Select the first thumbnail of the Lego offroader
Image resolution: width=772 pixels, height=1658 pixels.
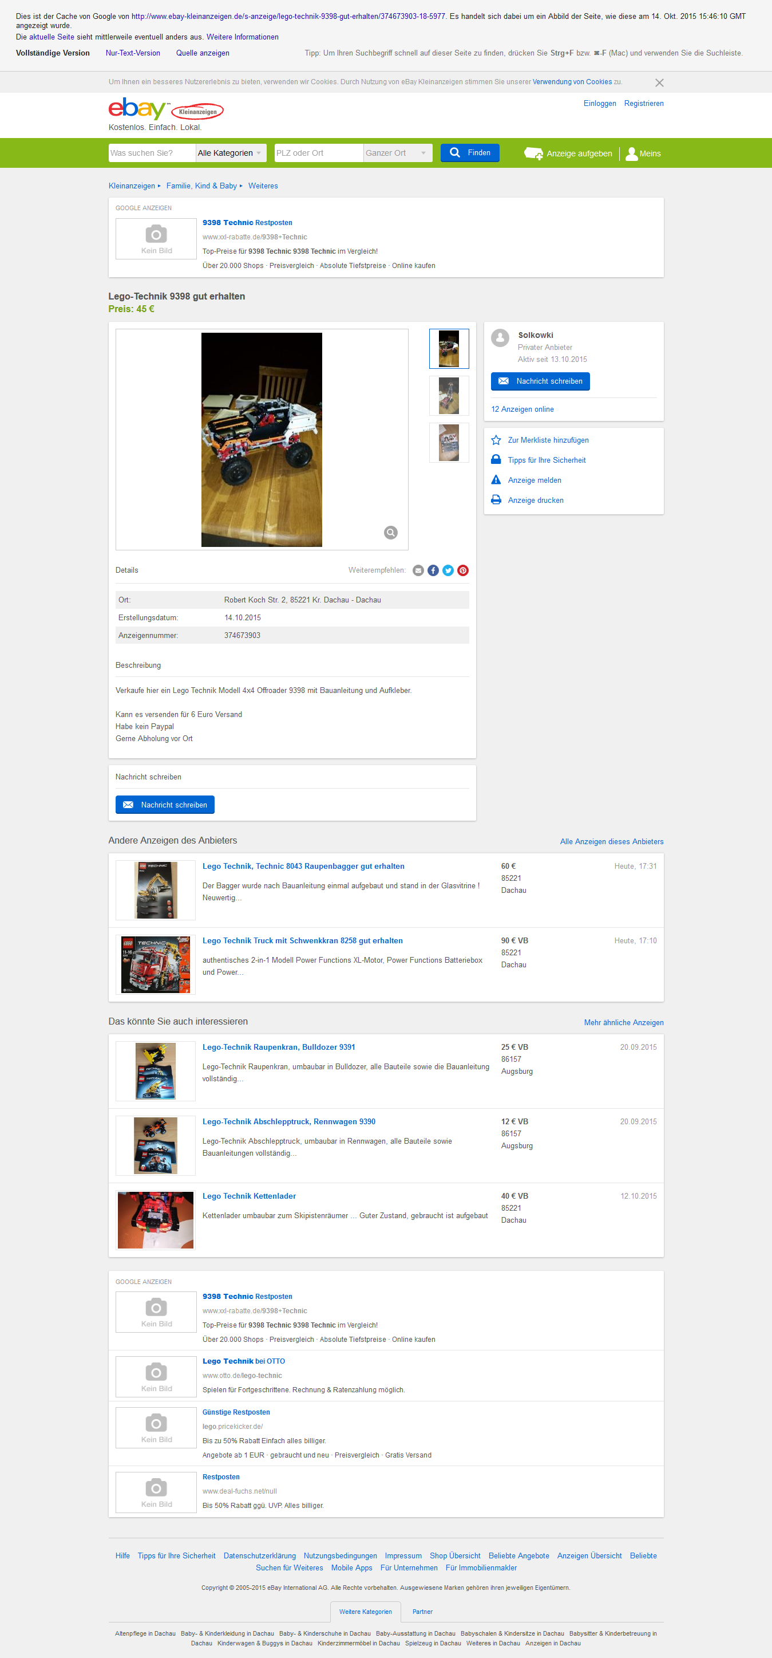tap(449, 348)
